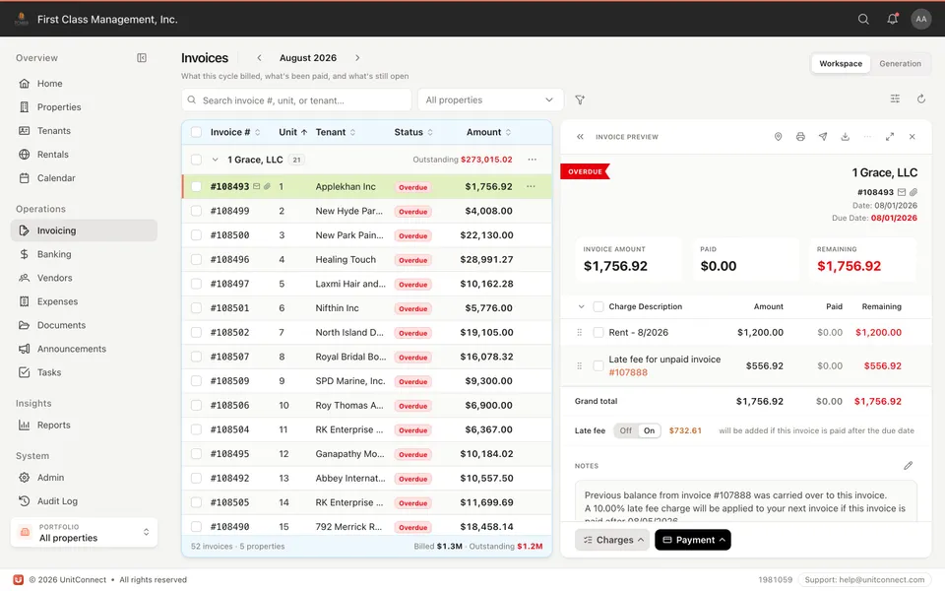Open Home in sidebar
This screenshot has height=591, width=945.
(84, 83)
